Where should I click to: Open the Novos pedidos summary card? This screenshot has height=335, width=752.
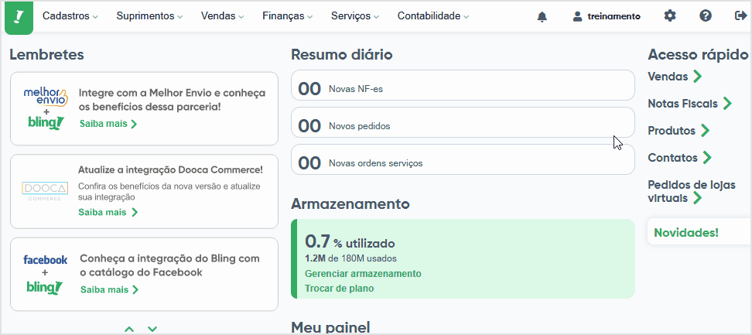[463, 122]
